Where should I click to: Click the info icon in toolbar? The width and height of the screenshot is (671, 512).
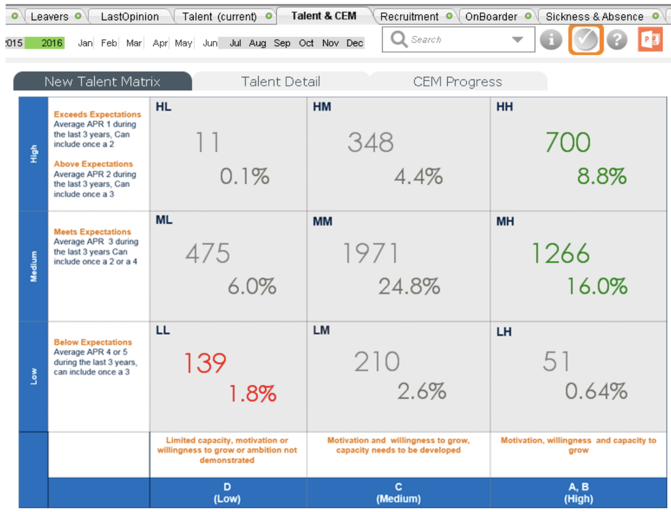551,40
